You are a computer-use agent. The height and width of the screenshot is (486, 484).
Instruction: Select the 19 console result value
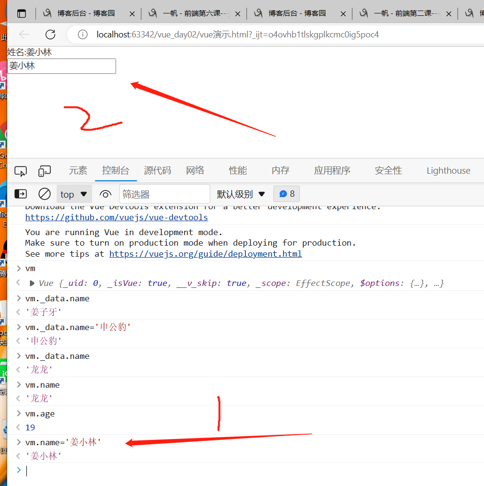pyautogui.click(x=30, y=428)
